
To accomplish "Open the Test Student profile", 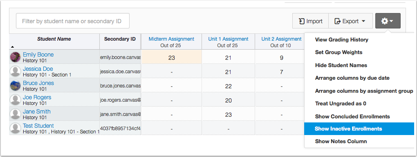I will 38,126.
